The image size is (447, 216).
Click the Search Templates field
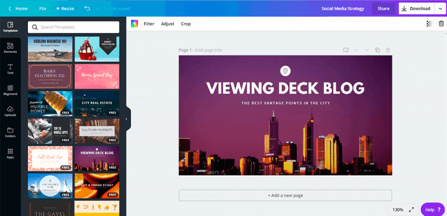pyautogui.click(x=73, y=27)
